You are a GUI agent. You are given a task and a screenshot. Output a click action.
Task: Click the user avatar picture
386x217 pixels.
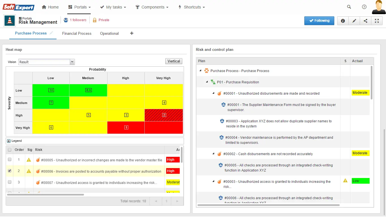point(379,7)
